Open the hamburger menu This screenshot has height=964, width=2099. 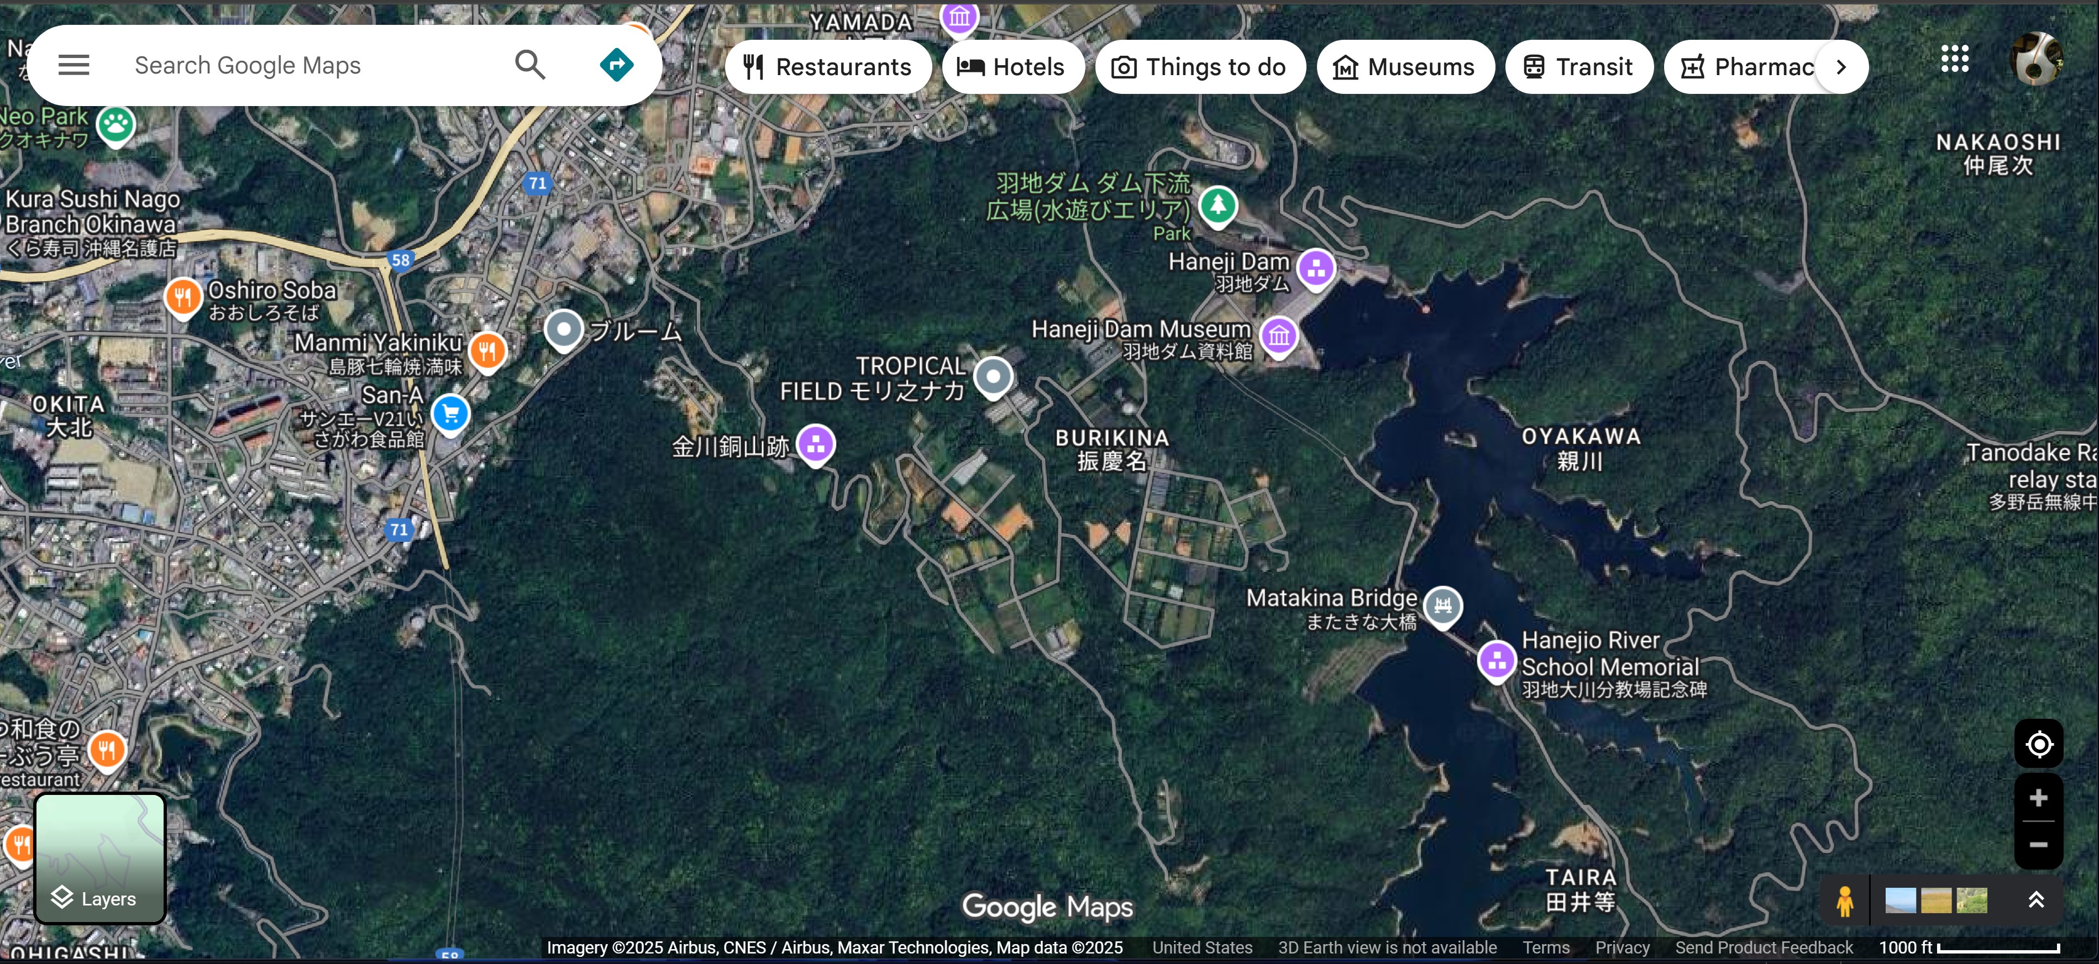(x=74, y=65)
